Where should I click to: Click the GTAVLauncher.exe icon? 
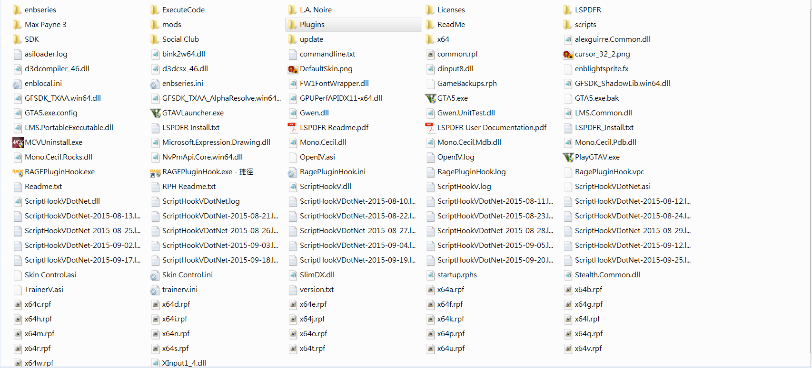coord(155,113)
